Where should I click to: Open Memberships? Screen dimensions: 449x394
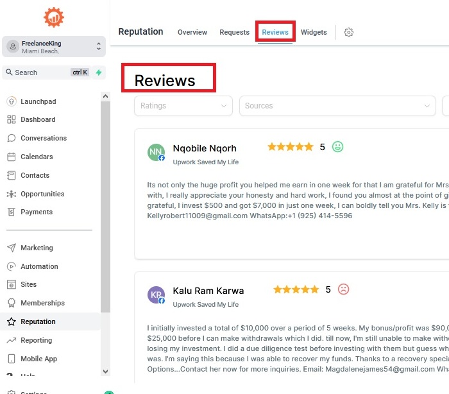pyautogui.click(x=42, y=303)
